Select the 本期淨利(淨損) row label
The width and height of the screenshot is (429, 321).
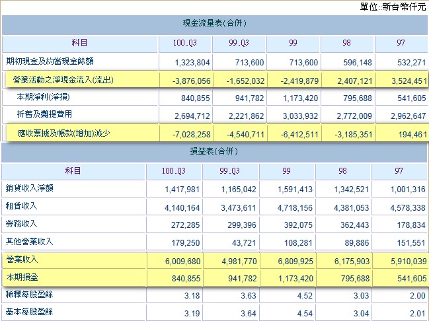click(43, 97)
